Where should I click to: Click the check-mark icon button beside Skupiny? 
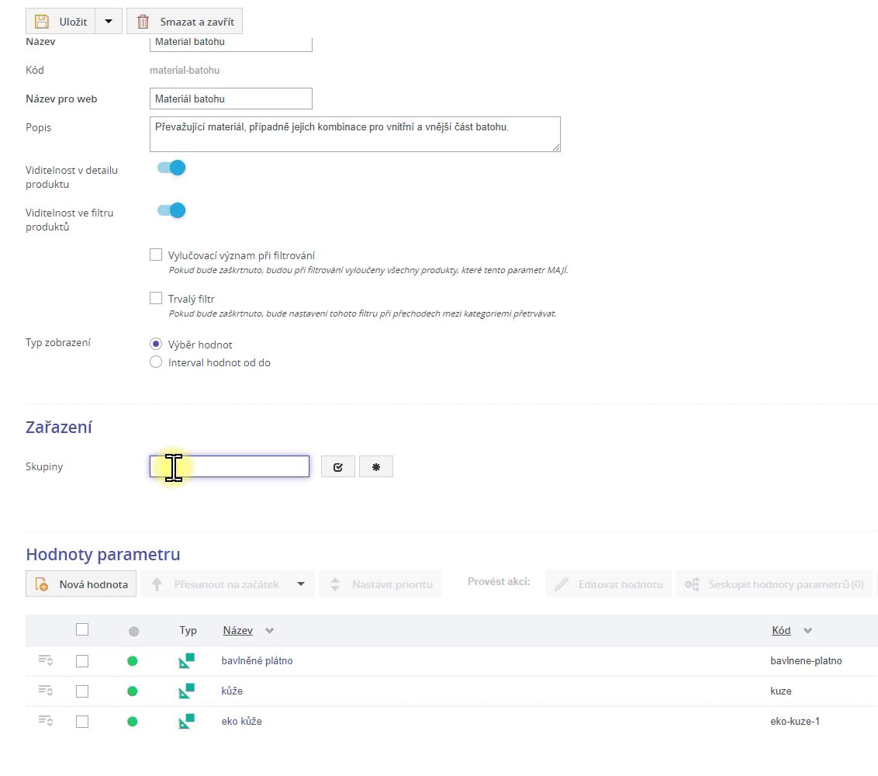click(337, 466)
